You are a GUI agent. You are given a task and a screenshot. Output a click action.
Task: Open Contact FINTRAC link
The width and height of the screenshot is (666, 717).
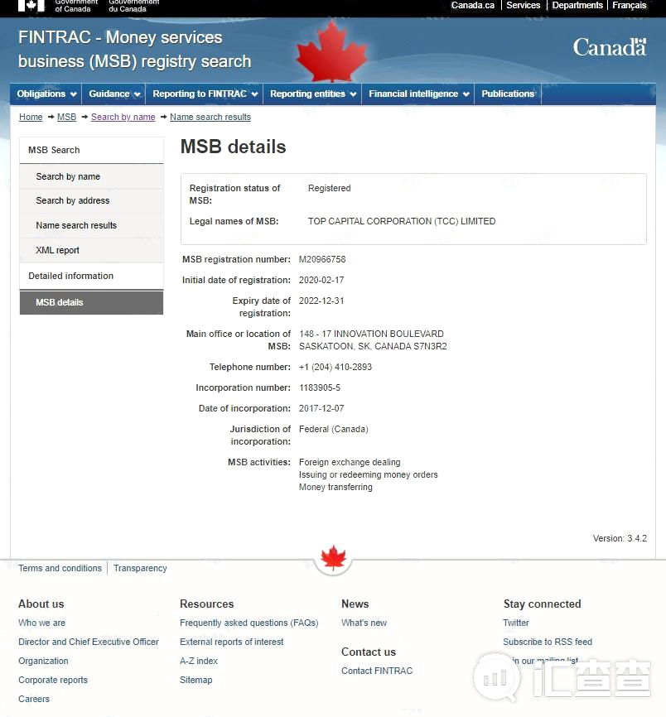click(377, 671)
